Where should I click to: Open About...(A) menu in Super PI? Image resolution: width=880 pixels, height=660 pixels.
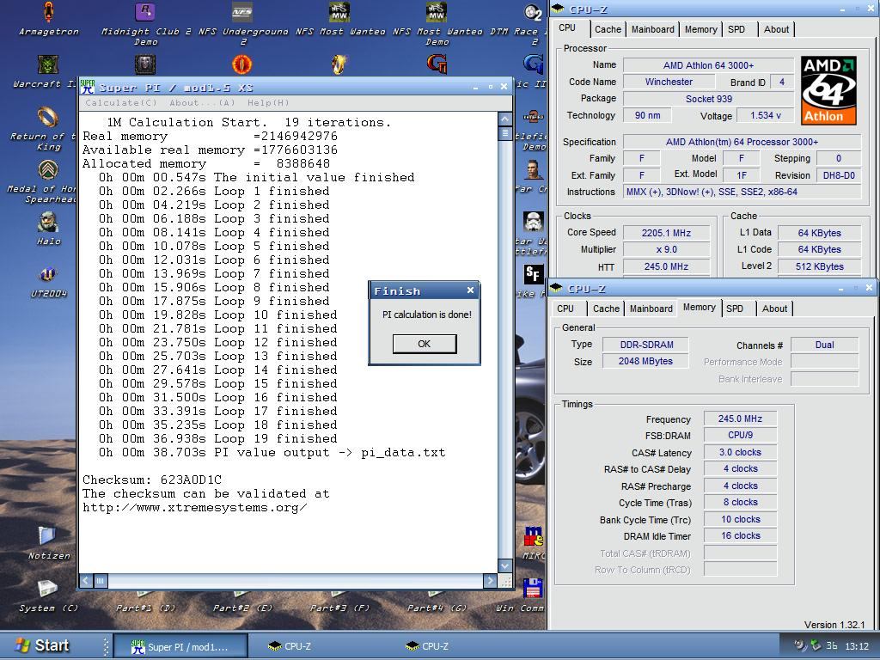[202, 103]
